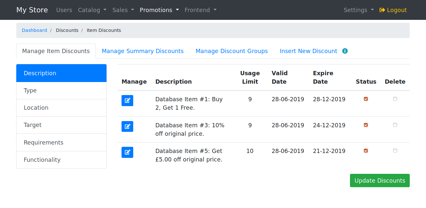This screenshot has width=426, height=208.
Task: Open the Sales dropdown menu
Action: coord(123,10)
